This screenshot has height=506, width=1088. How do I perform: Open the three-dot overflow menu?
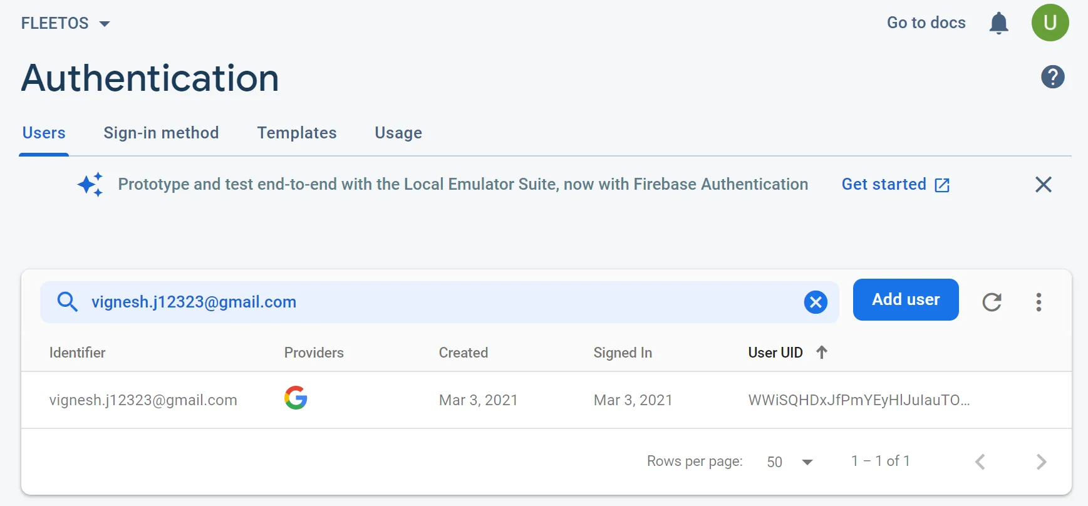[x=1039, y=302]
